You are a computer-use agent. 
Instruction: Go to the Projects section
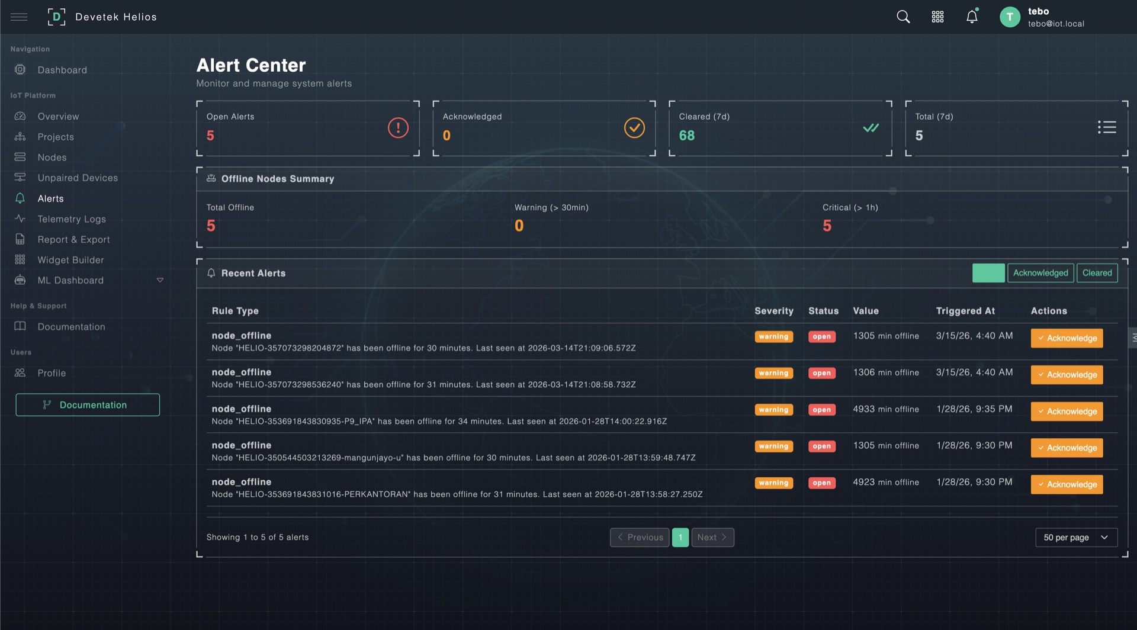[56, 136]
